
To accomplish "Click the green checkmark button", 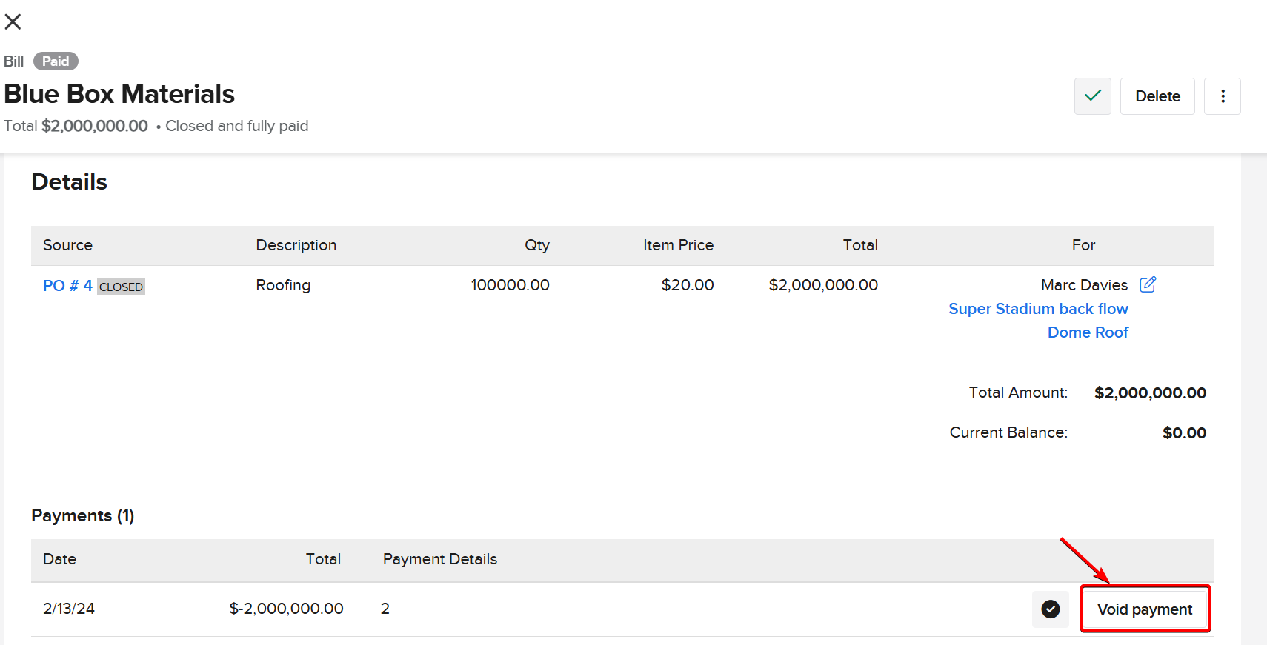I will tap(1092, 96).
